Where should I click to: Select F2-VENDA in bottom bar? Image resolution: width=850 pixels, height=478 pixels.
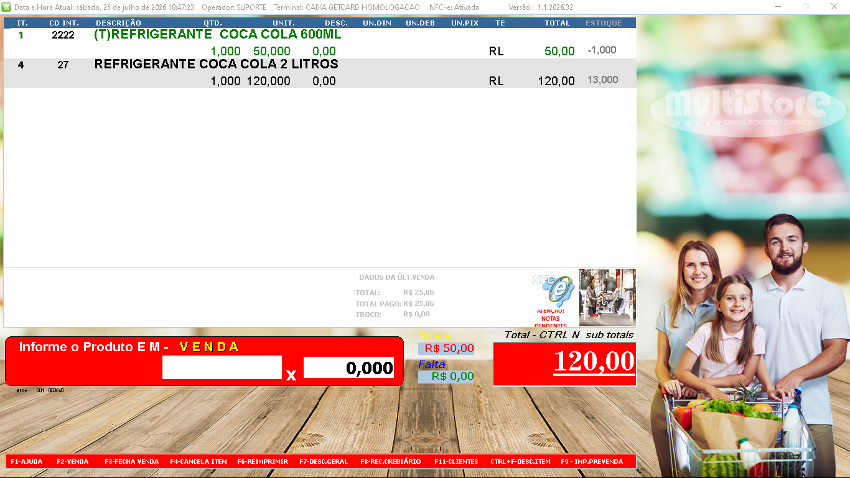(x=73, y=462)
